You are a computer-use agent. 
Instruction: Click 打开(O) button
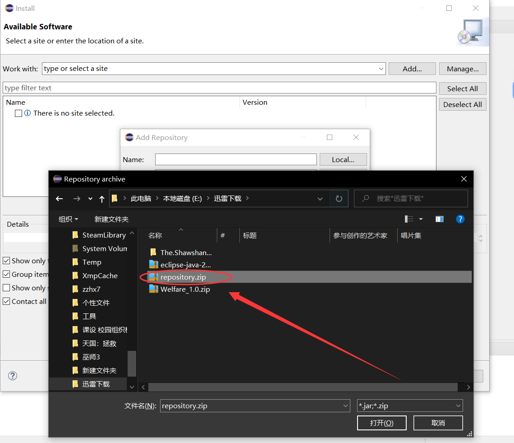[382, 423]
